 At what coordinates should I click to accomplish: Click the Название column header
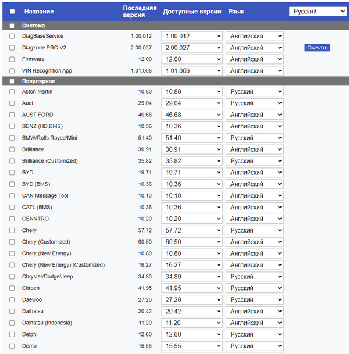[39, 11]
